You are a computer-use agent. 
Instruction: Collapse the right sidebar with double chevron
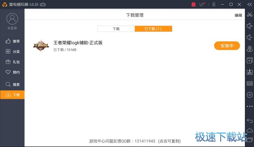coord(250,4)
